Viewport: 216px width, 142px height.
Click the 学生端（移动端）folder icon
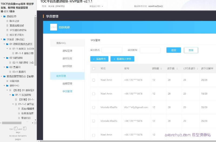[x=4, y=39]
